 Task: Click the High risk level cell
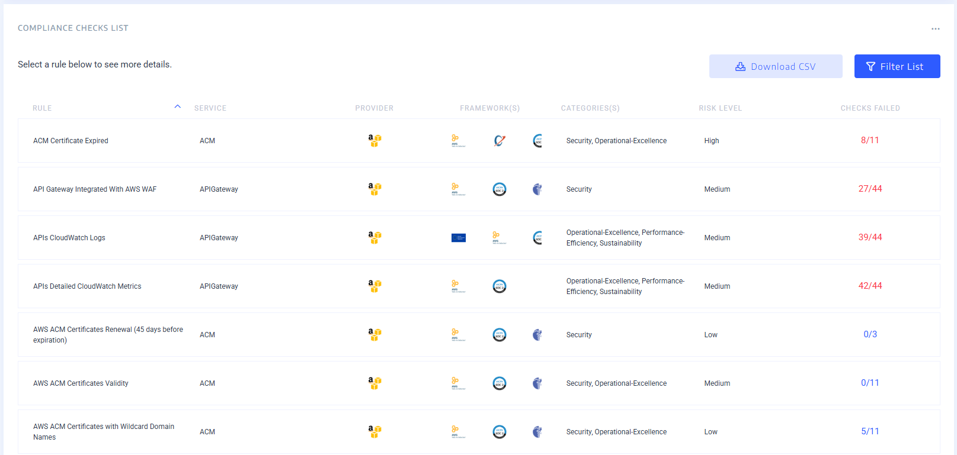(712, 141)
